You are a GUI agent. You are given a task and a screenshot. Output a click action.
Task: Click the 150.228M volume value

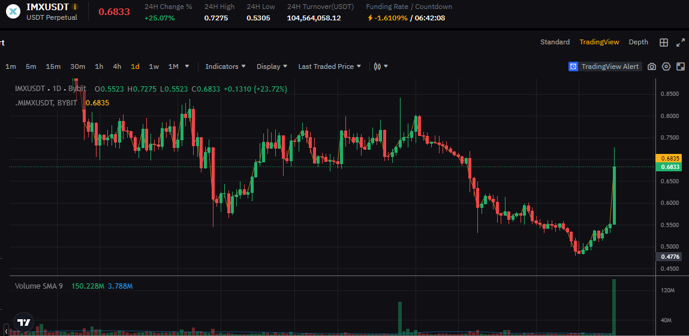tap(88, 286)
